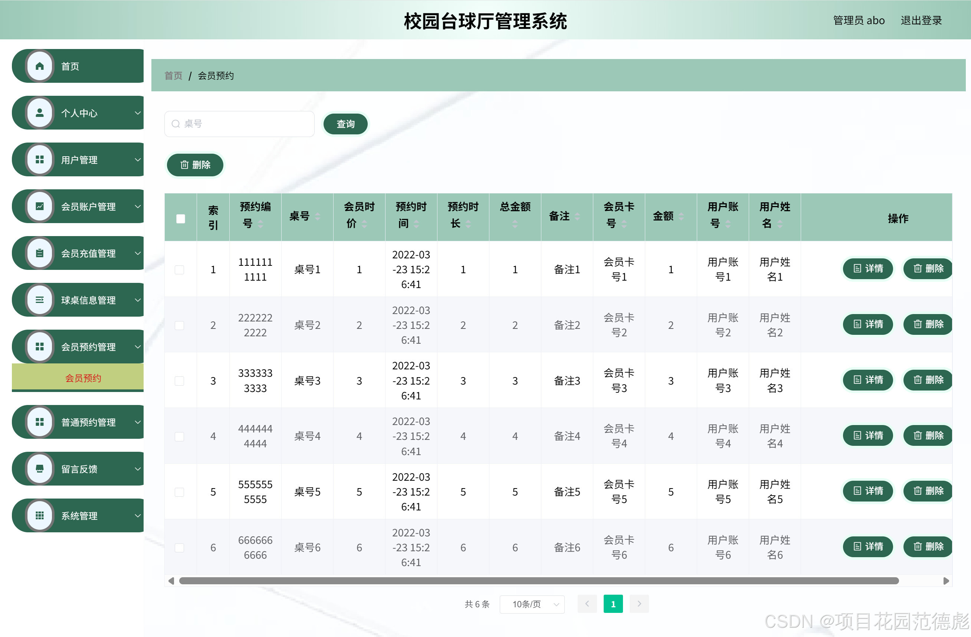The image size is (971, 637).
Task: Click the magnifier icon in the search box
Action: tap(176, 124)
